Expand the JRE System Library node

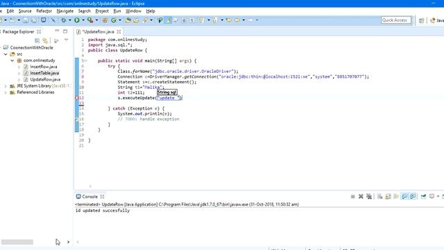[6, 86]
